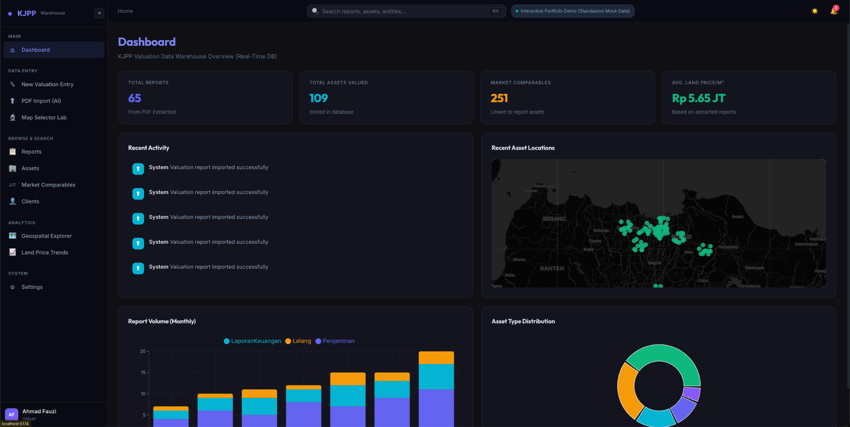Open notifications bell icon

(833, 11)
